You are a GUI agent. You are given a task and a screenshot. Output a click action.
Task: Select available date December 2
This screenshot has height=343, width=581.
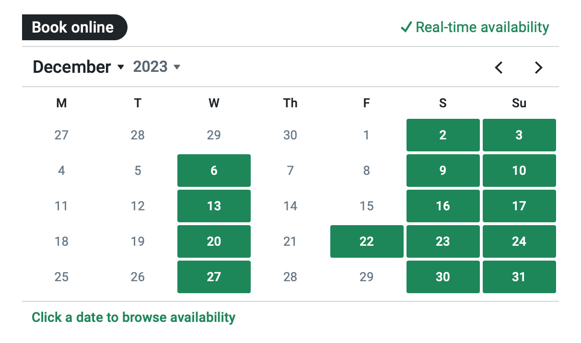[442, 135]
